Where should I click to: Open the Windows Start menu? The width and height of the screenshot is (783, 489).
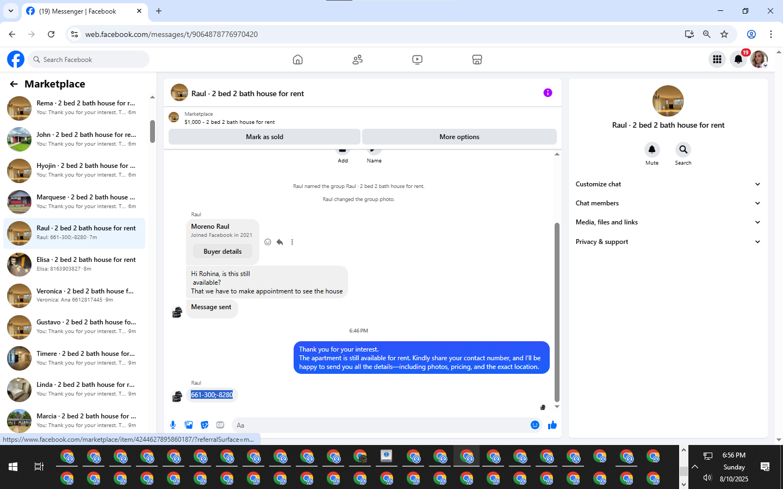coord(13,467)
